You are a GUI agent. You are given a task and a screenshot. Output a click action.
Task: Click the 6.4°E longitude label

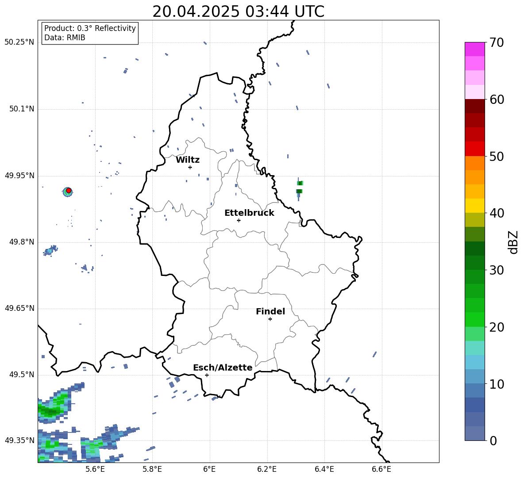(324, 469)
